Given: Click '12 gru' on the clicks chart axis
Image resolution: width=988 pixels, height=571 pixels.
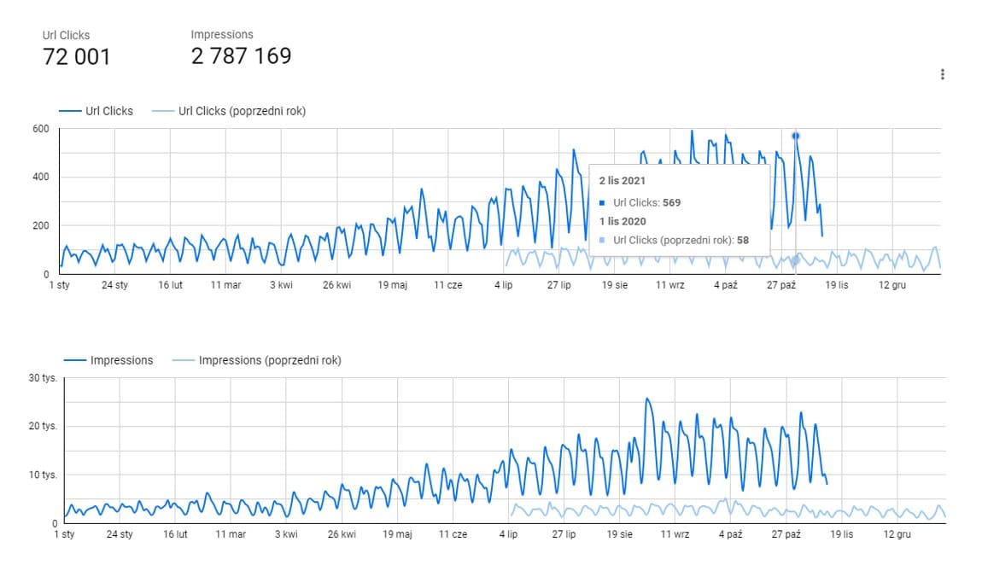Looking at the screenshot, I should 892,285.
